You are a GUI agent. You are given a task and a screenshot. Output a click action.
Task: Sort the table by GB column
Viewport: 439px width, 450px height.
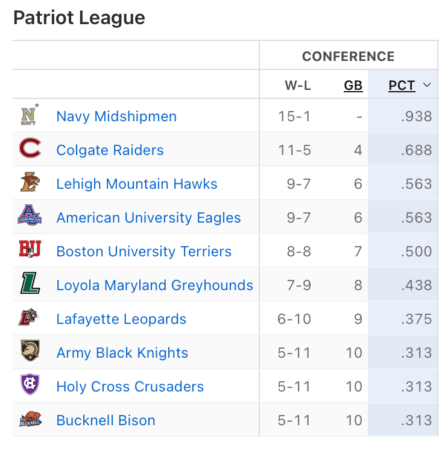pyautogui.click(x=353, y=86)
